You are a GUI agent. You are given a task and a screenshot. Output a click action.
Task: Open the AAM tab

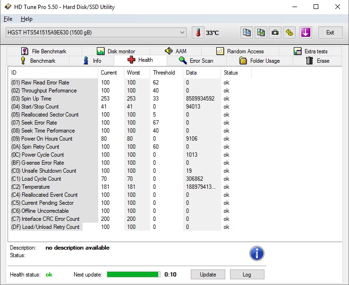(x=176, y=51)
